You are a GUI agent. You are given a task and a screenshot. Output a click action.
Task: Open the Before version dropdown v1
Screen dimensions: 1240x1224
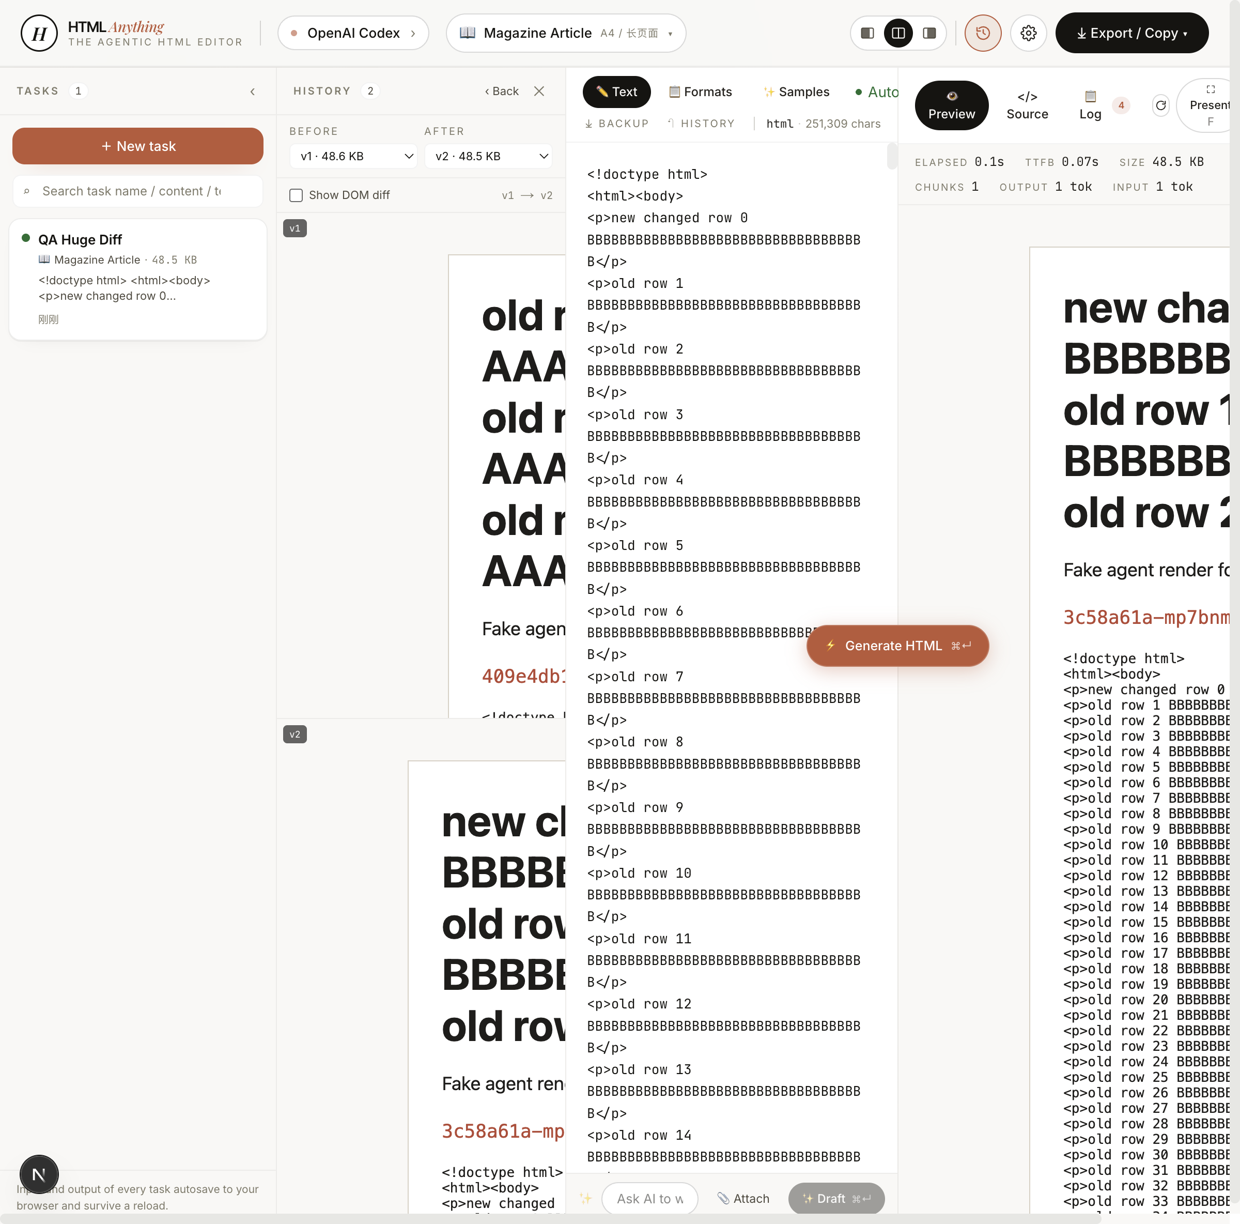point(353,156)
